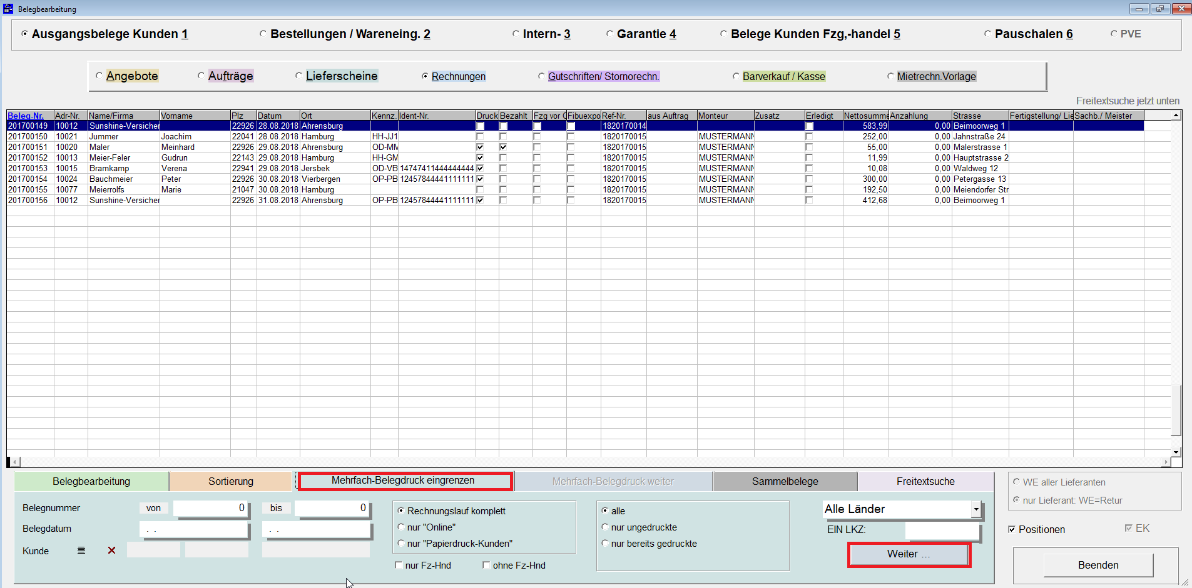This screenshot has width=1192, height=588.
Task: Click net amount 412,68 cell
Action: (x=865, y=200)
